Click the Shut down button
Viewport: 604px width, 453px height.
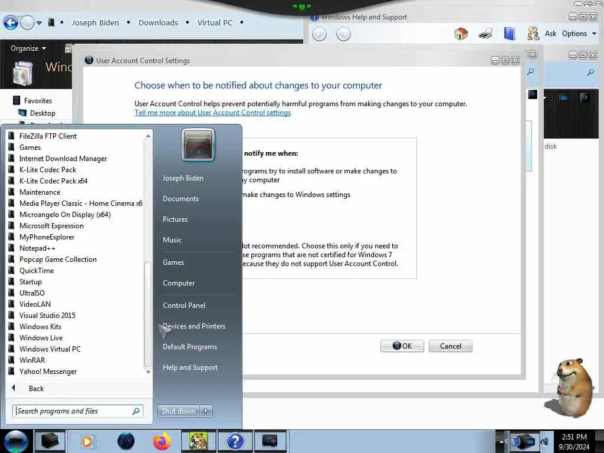pyautogui.click(x=178, y=411)
